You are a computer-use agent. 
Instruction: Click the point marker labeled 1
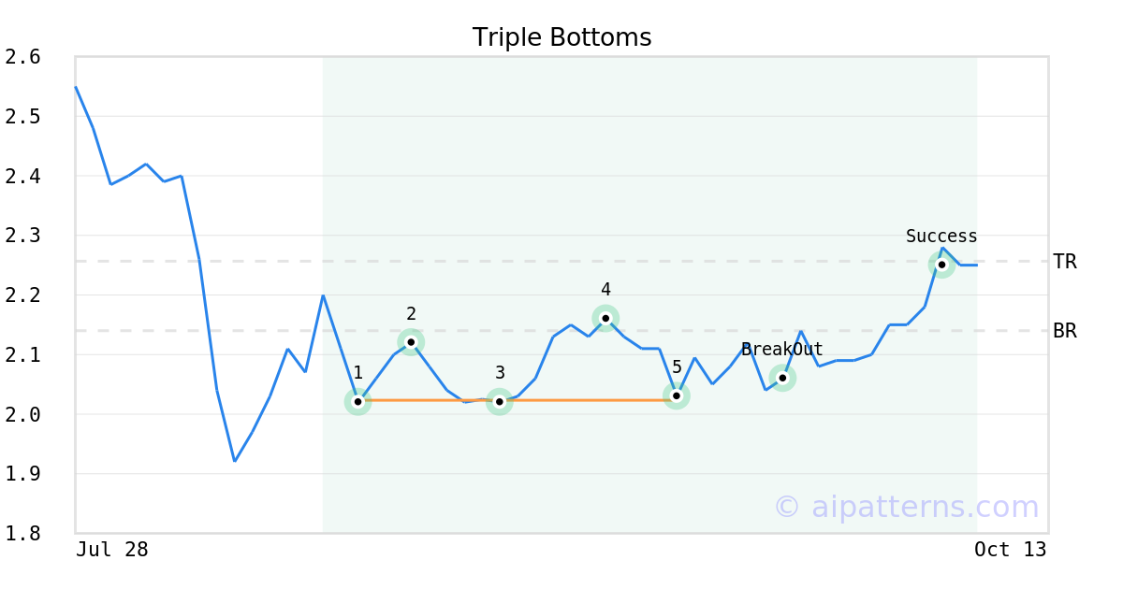(x=357, y=401)
